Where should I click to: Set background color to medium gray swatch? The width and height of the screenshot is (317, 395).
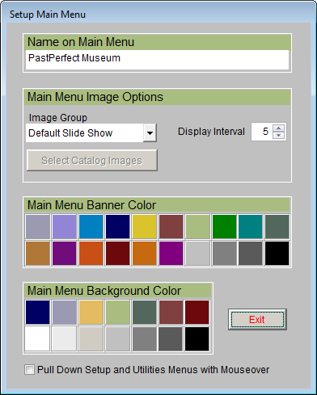(144, 338)
